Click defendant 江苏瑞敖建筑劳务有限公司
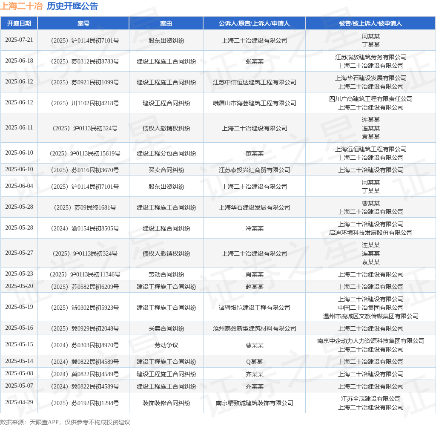This screenshot has height=426, width=436. point(371,57)
